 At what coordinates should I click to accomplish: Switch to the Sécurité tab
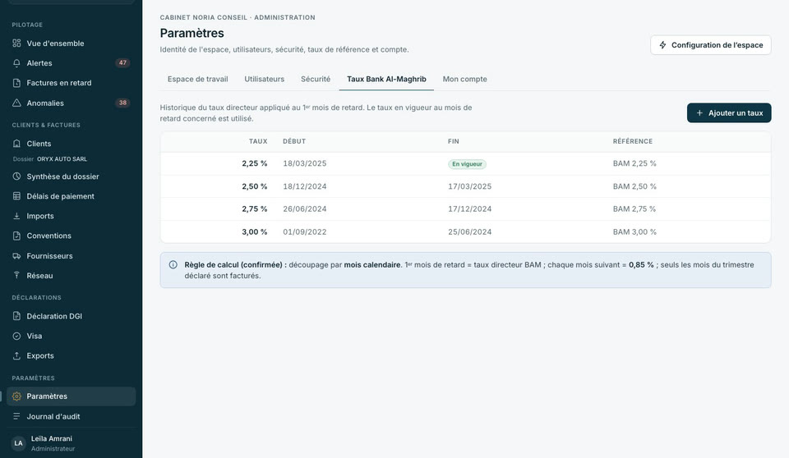316,79
